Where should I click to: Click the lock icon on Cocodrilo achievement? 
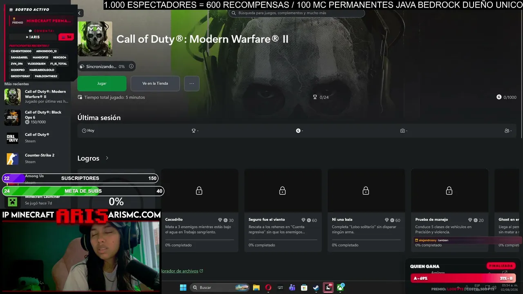pos(199,191)
